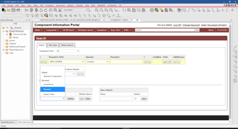Open a file with the folder icon
The width and height of the screenshot is (238, 129).
point(8,10)
